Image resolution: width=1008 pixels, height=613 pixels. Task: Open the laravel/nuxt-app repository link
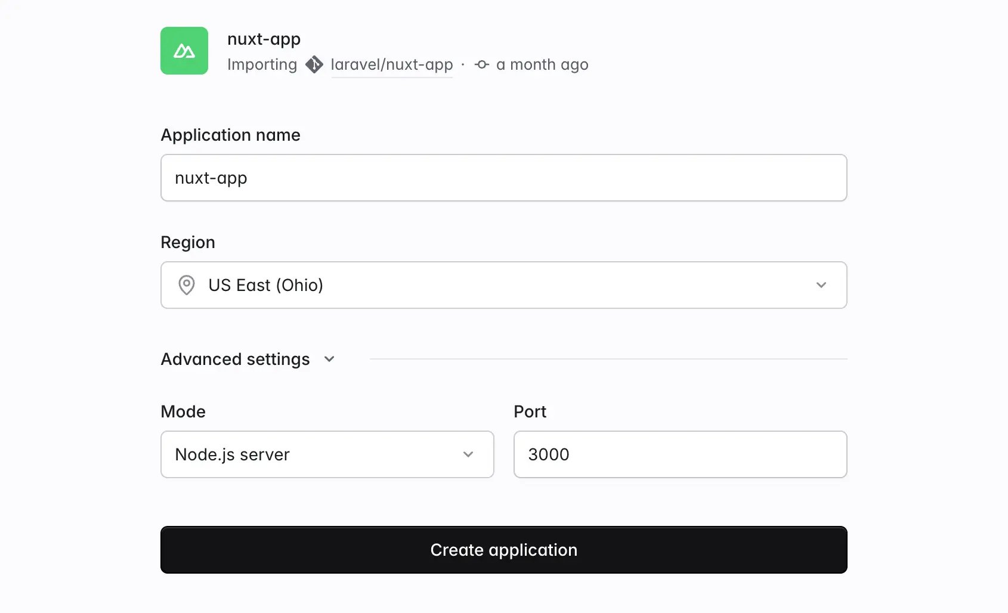click(x=392, y=64)
